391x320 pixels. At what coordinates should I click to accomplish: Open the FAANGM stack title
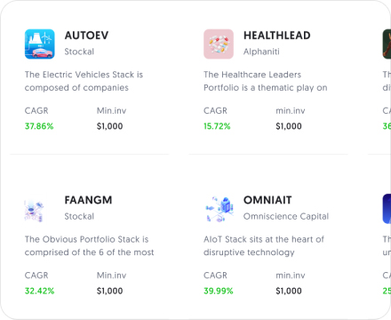[x=88, y=200]
